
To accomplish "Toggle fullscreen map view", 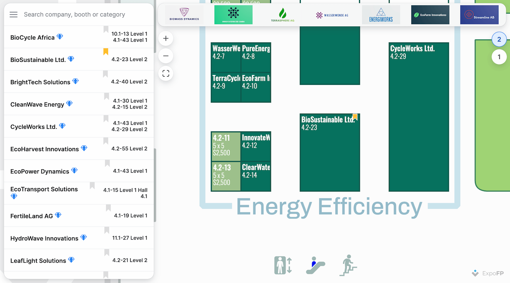I will click(x=166, y=73).
